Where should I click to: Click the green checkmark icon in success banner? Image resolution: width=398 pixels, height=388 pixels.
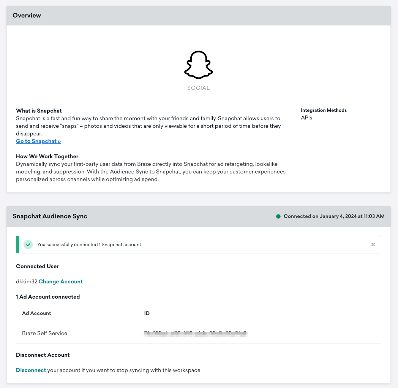coord(28,245)
